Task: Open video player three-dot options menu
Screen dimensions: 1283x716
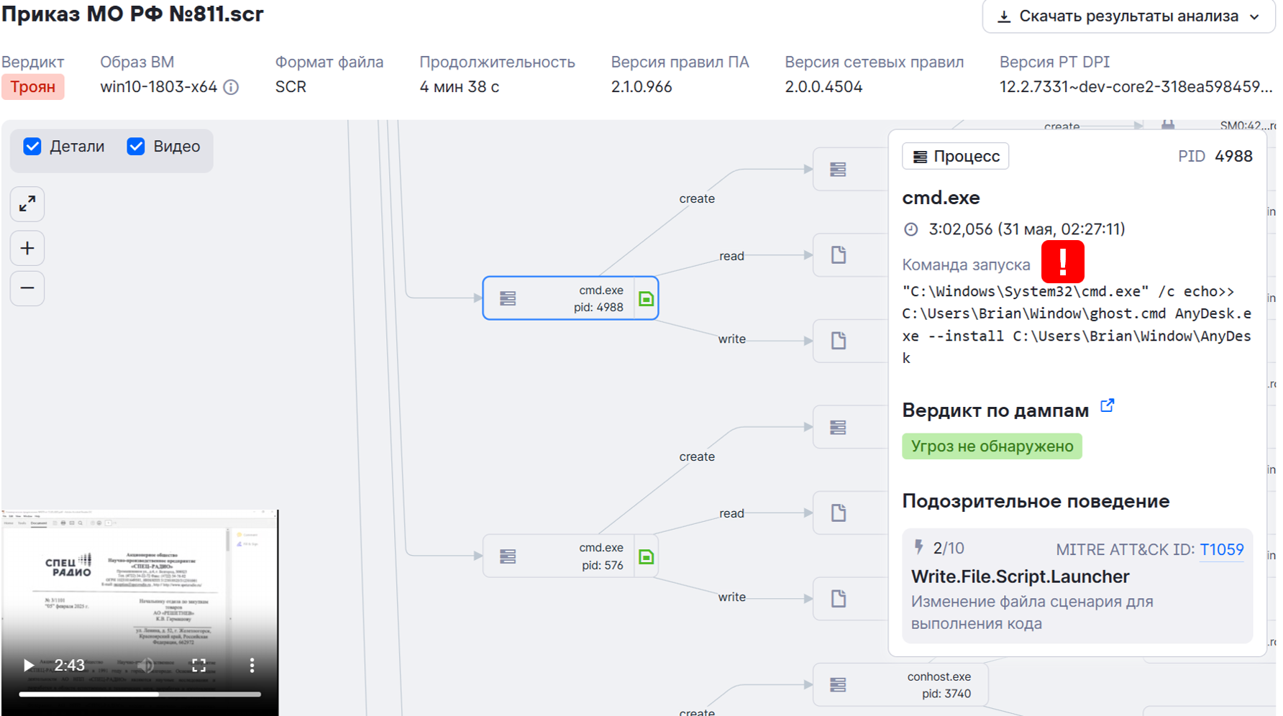Action: pos(252,665)
